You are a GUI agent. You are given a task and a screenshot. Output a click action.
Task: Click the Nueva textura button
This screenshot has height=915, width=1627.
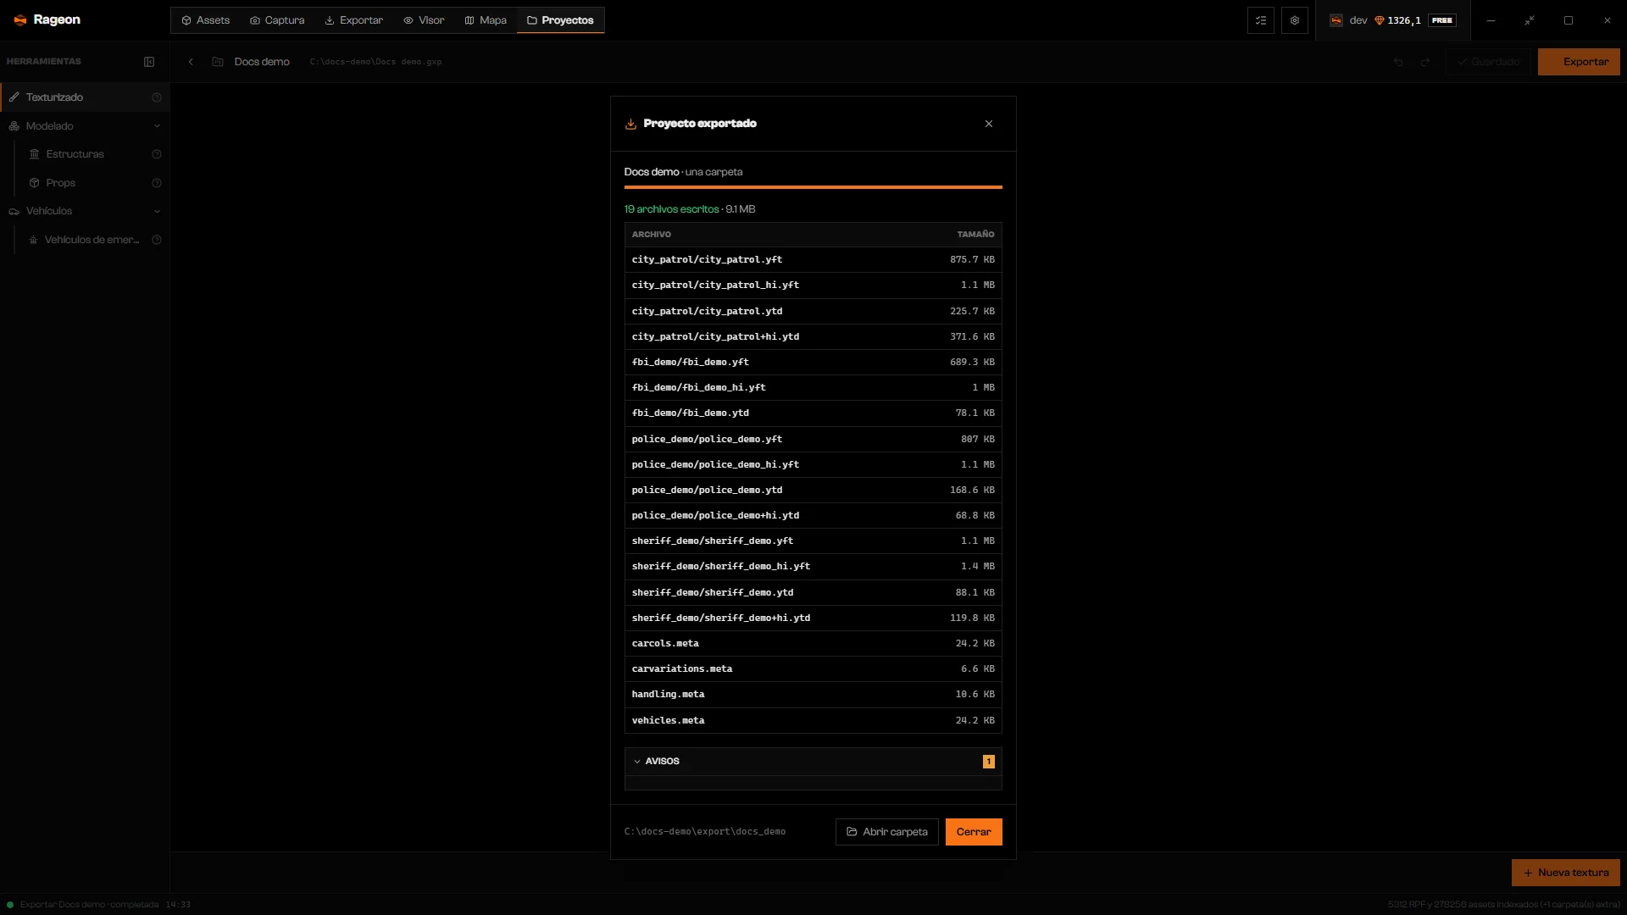pos(1565,873)
